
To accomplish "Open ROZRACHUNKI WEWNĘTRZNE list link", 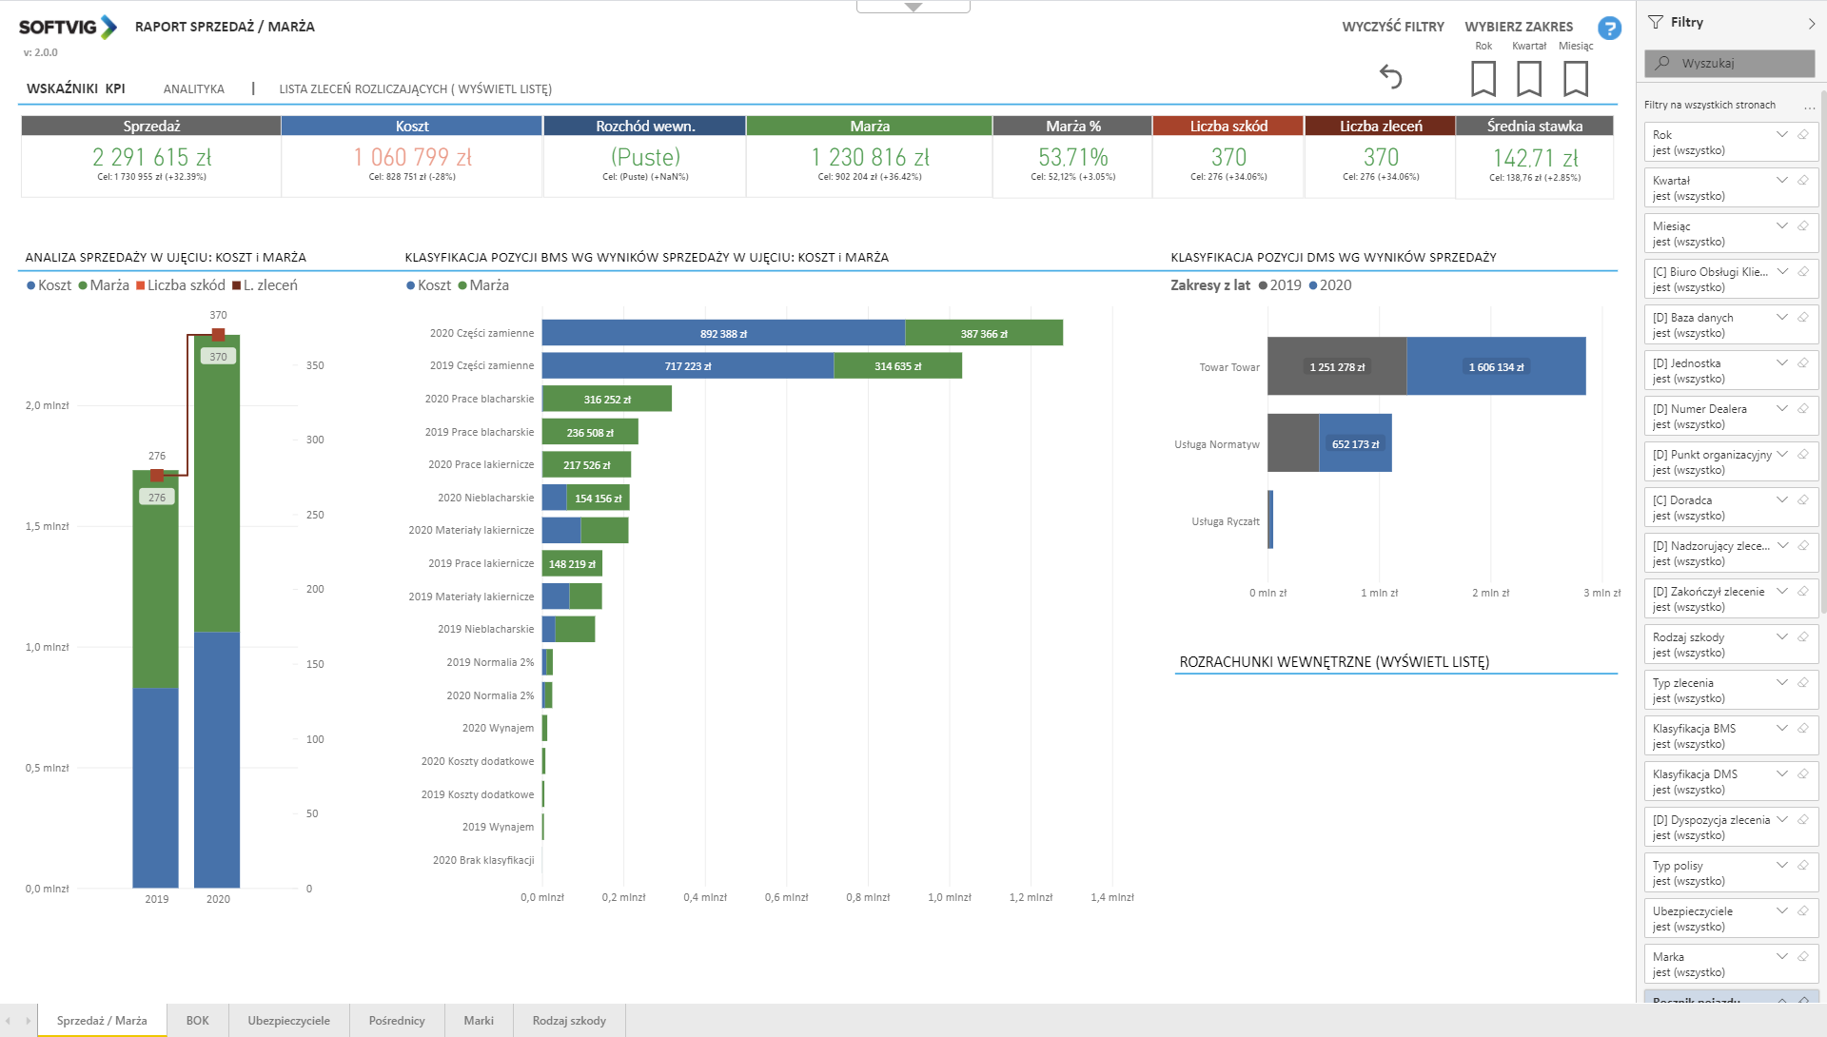I will [1334, 662].
